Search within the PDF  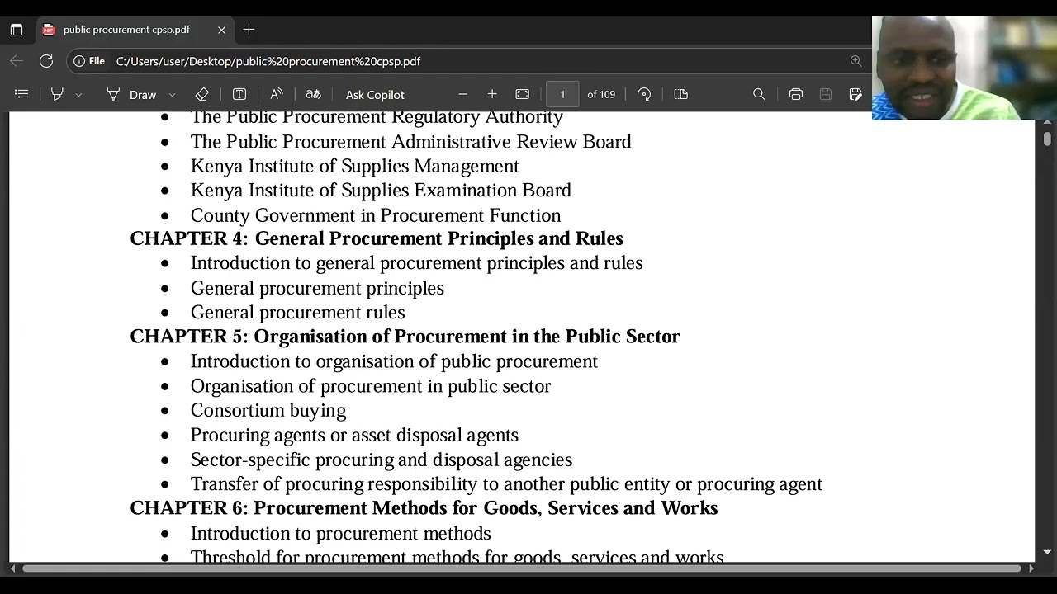pos(759,94)
